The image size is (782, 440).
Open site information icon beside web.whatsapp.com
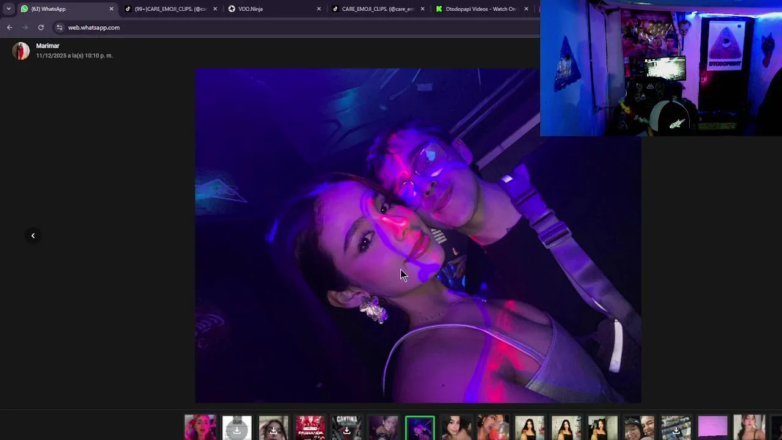(59, 28)
